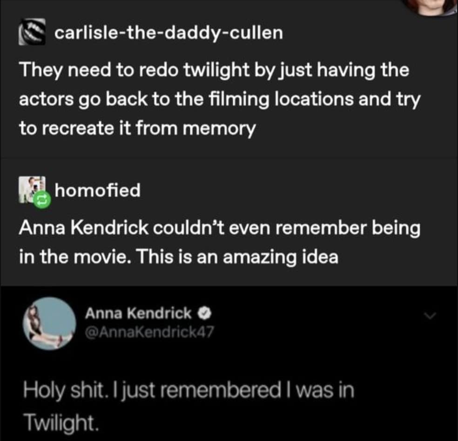Open the homofied username link
This screenshot has width=458, height=441.
click(98, 190)
